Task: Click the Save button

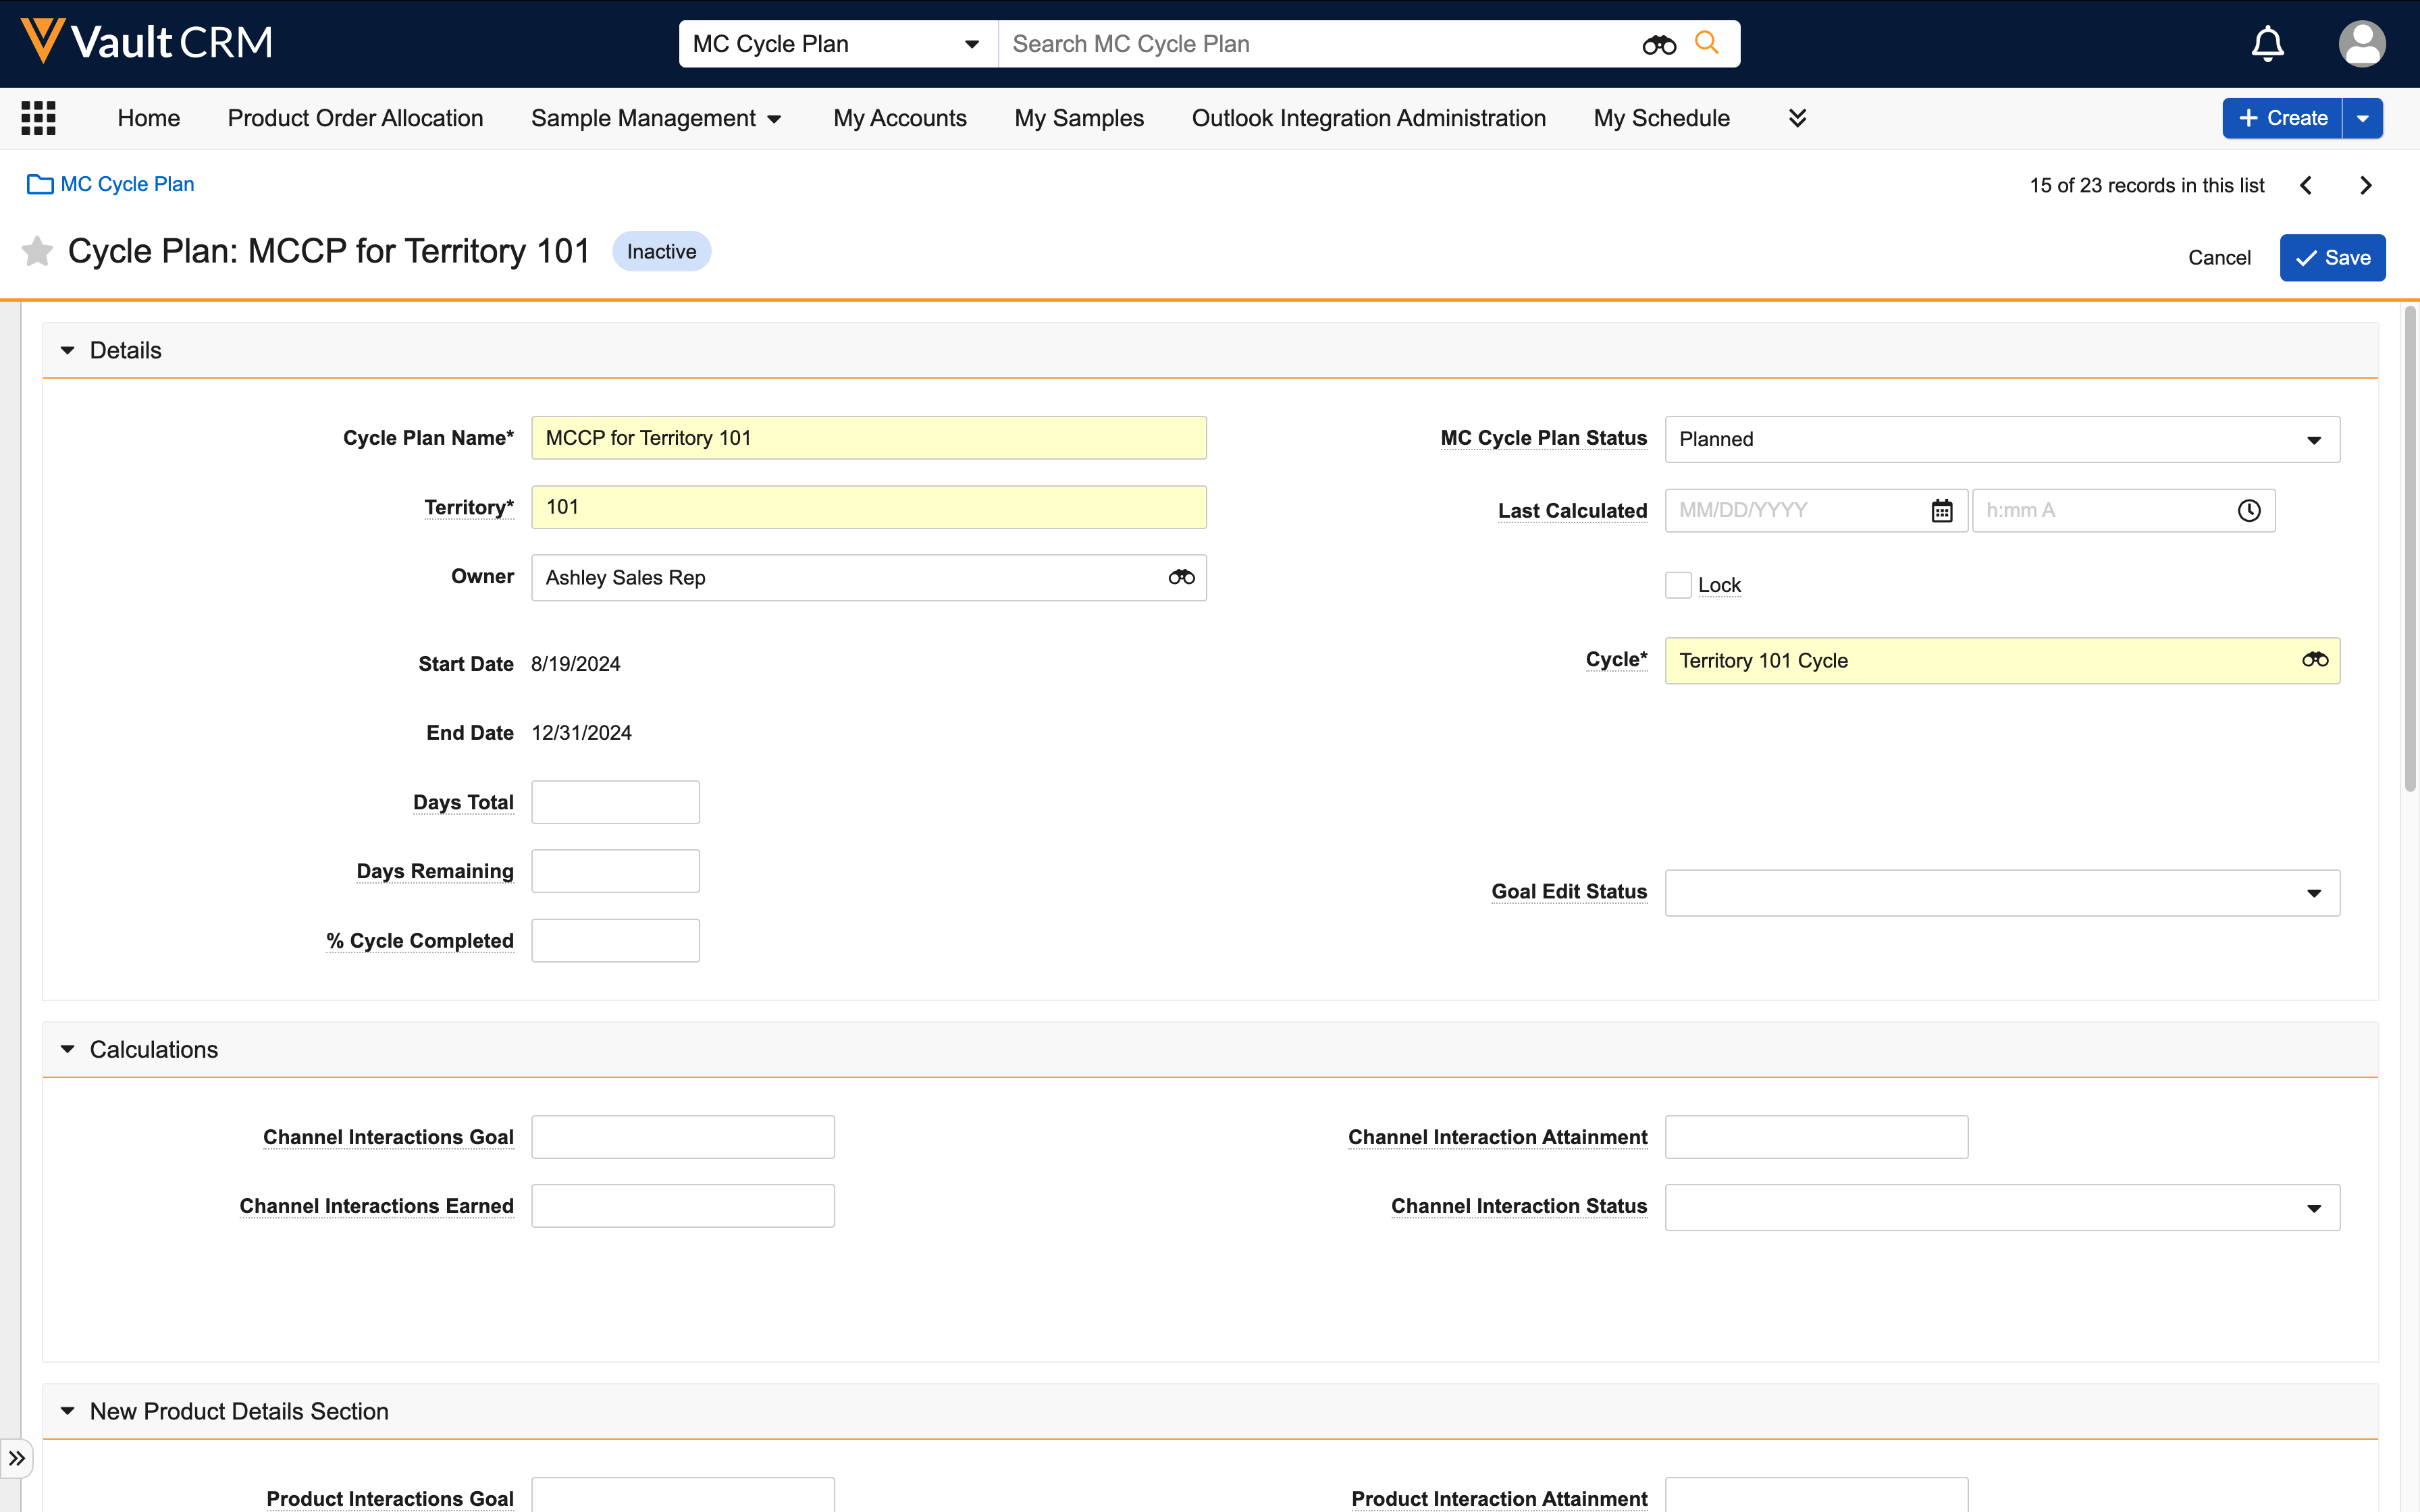Action: point(2332,258)
